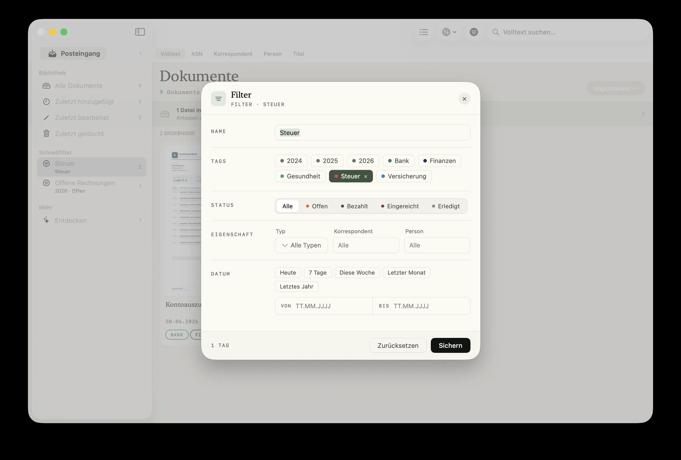This screenshot has height=460, width=681.
Task: Click the clock icon for Zuletzt hinzugefügt
Action: [x=46, y=101]
